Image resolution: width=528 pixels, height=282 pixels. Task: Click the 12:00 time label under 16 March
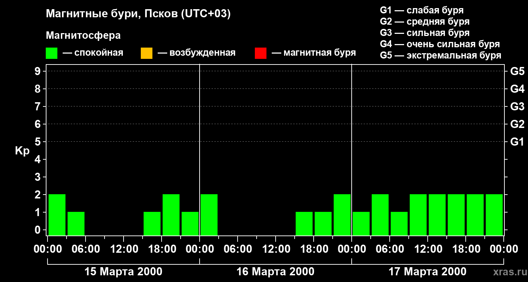point(275,249)
